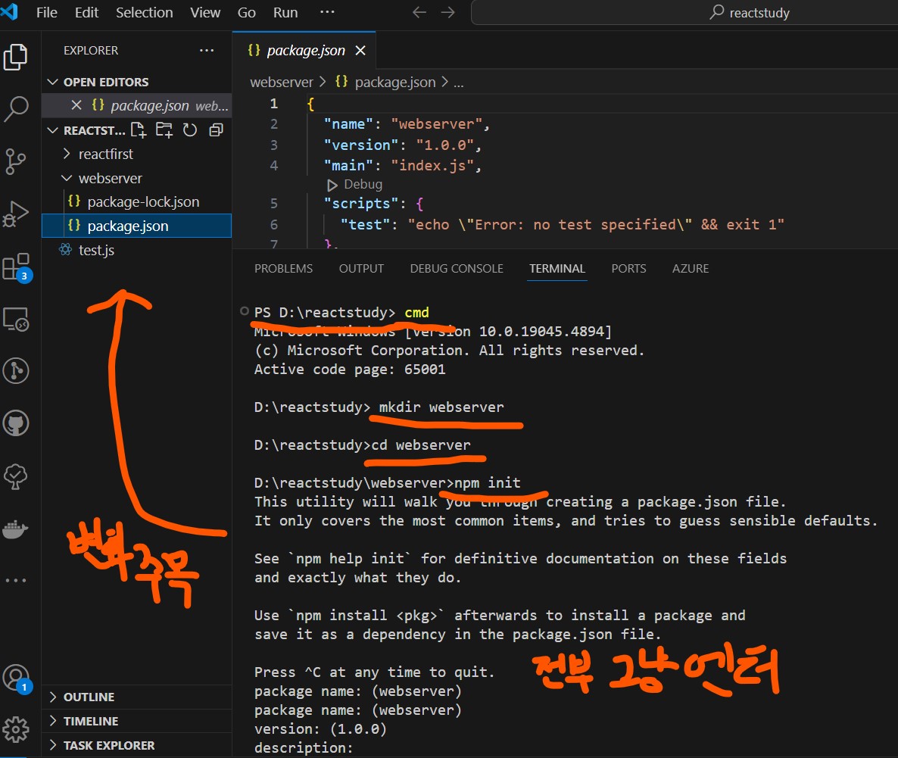Open the Docker view in activity bar
The height and width of the screenshot is (758, 898).
tap(15, 529)
